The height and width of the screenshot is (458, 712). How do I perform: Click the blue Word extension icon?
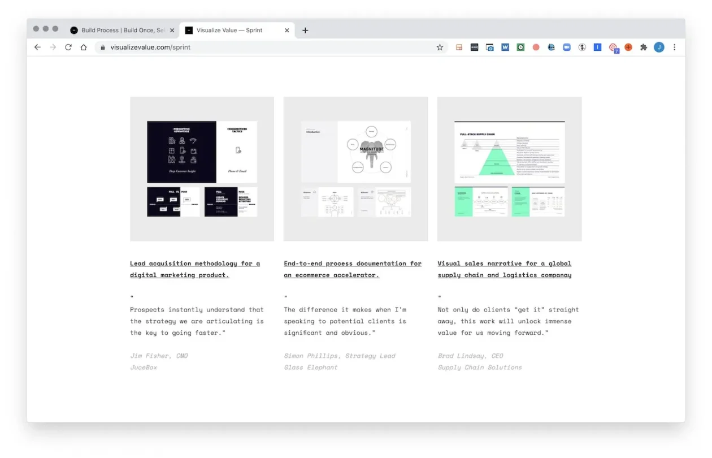(505, 47)
